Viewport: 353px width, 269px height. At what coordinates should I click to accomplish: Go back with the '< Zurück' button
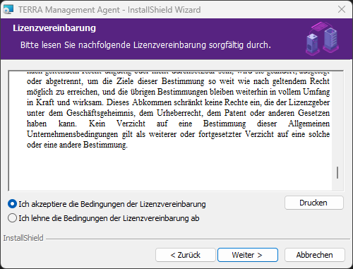click(186, 255)
